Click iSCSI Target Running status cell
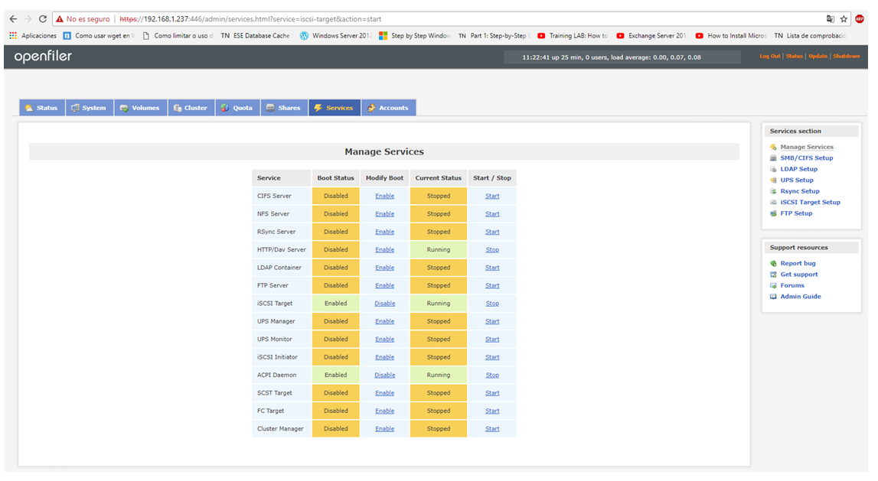Screen dimensions: 878x481 439,303
